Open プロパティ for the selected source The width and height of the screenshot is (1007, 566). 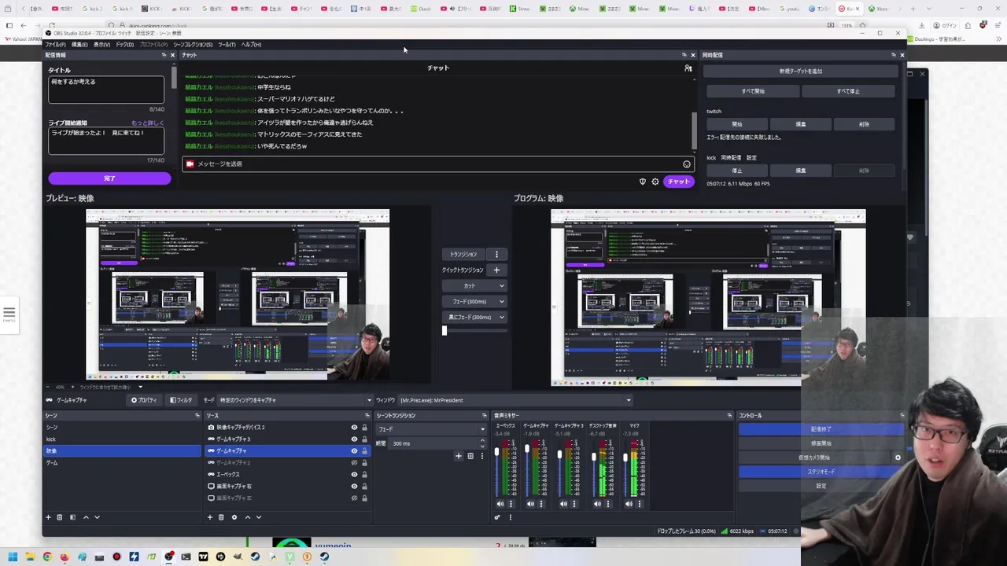(x=144, y=400)
